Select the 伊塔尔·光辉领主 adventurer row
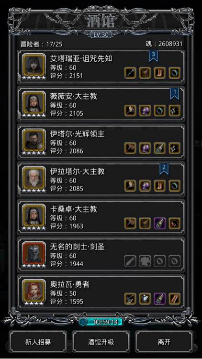The height and width of the screenshot is (359, 202). (x=101, y=142)
